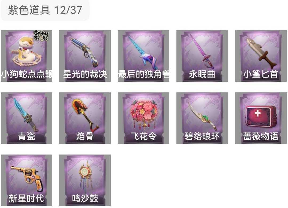Choose the 最后的独角兽 unicorn horn item
The height and width of the screenshot is (208, 288).
[x=143, y=56]
